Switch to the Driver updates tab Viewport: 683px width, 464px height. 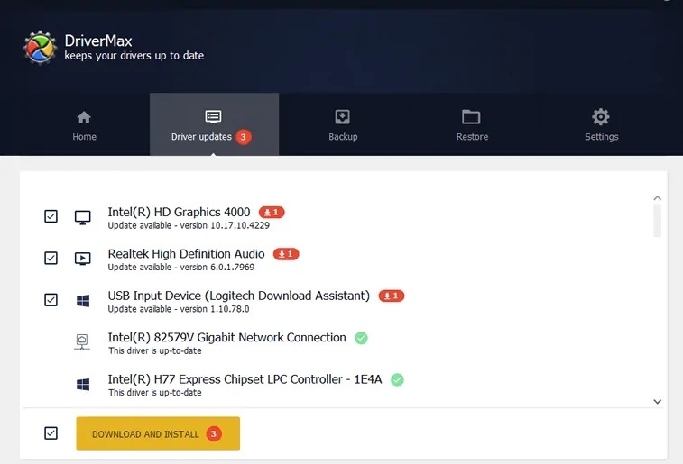214,125
